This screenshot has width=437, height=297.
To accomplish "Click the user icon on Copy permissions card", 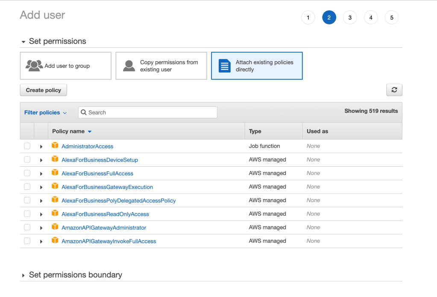I will (128, 65).
